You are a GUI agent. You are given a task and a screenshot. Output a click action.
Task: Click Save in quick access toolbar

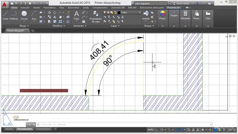click(x=21, y=3)
